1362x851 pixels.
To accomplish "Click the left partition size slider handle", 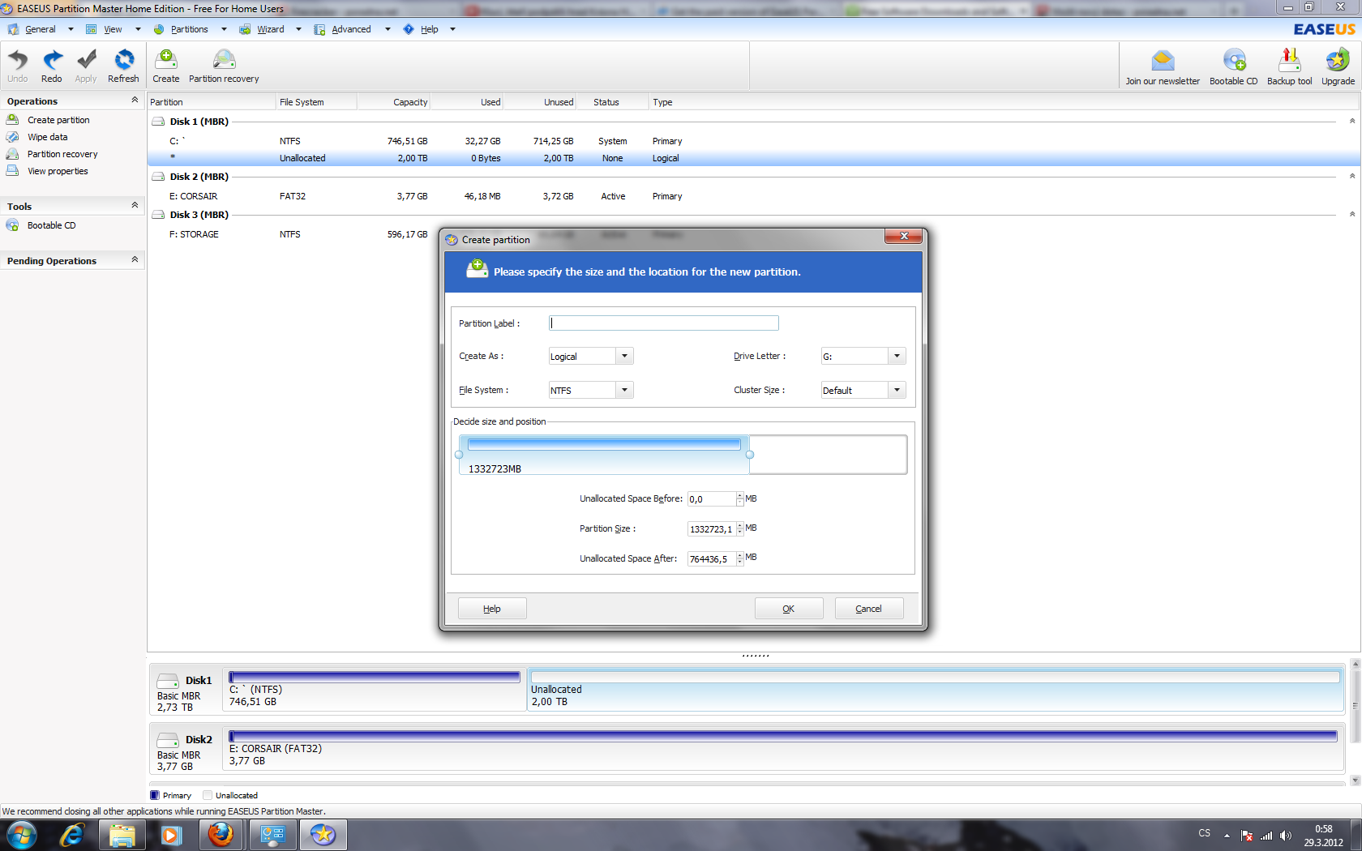I will pos(459,455).
